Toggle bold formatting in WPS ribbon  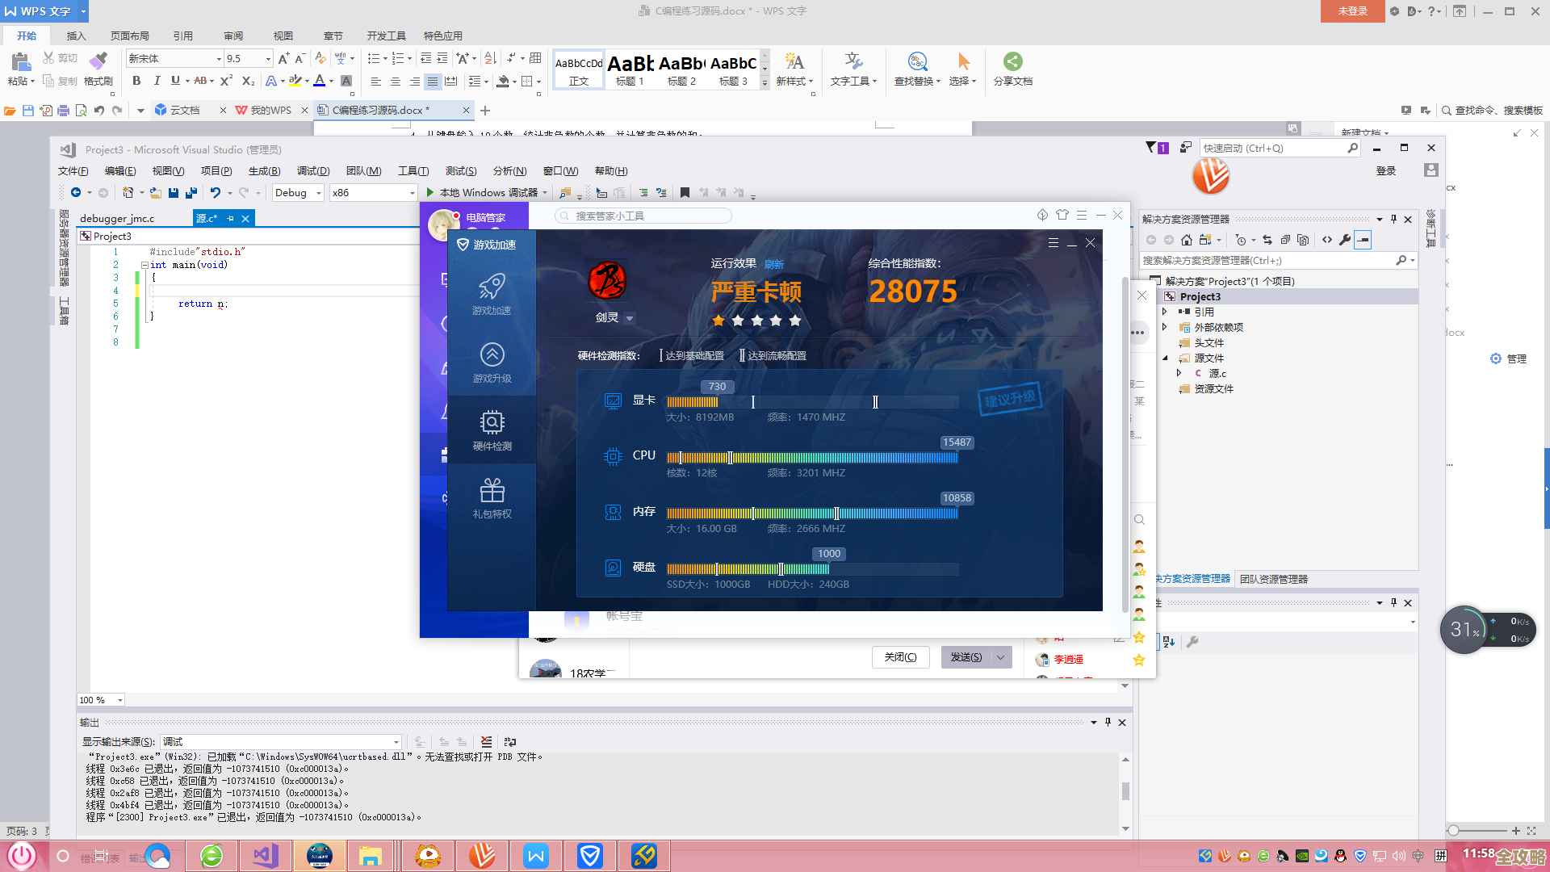click(136, 81)
